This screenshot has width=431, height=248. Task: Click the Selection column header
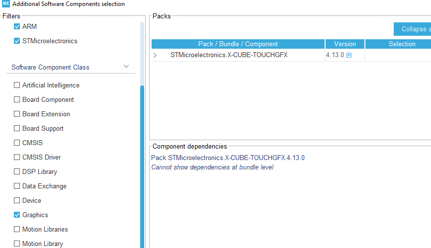coord(398,44)
